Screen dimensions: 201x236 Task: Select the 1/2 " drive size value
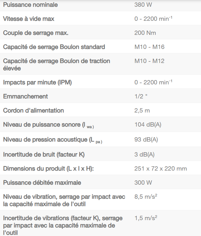click(x=141, y=96)
